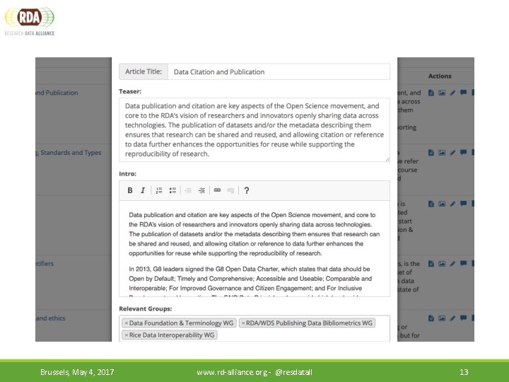Open editor help with the question mark
The height and width of the screenshot is (382, 509).
[x=247, y=190]
